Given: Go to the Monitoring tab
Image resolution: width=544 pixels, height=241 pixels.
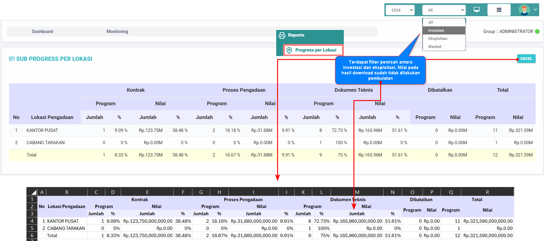Looking at the screenshot, I should pyautogui.click(x=117, y=31).
